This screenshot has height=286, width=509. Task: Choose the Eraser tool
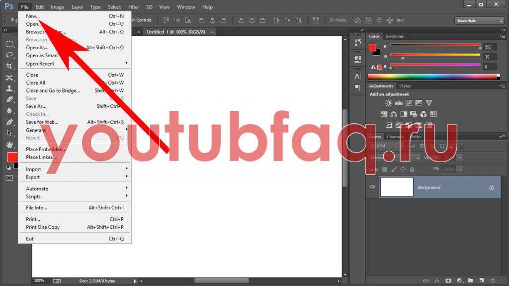pos(9,99)
